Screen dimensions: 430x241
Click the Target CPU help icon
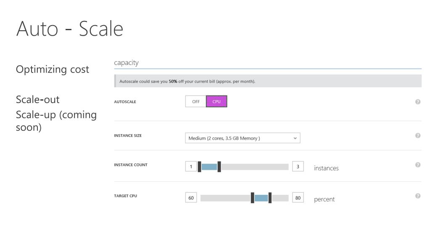[x=418, y=196]
